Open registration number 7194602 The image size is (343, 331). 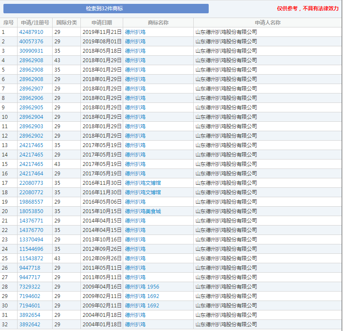click(x=30, y=296)
